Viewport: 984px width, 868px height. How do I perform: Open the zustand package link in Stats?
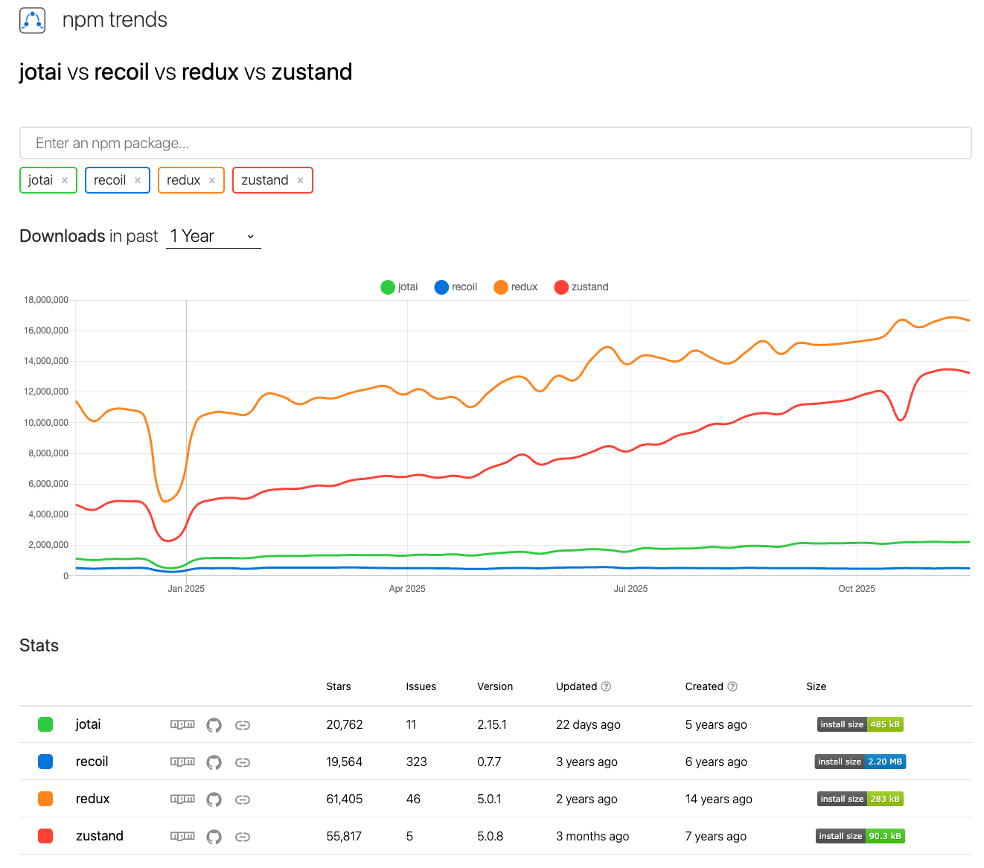coord(100,836)
